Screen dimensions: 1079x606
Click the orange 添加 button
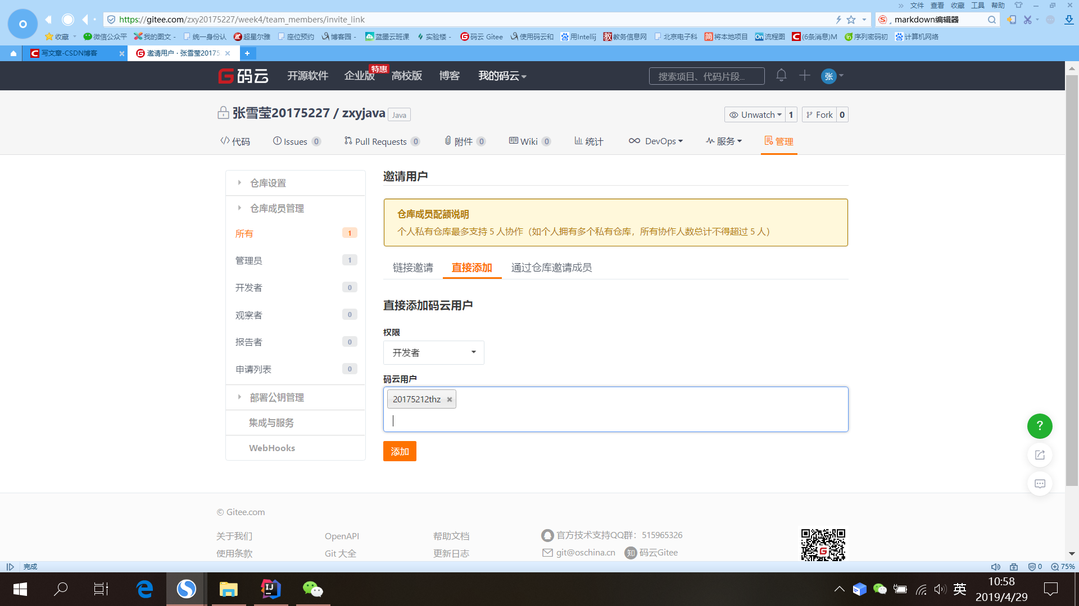(400, 451)
